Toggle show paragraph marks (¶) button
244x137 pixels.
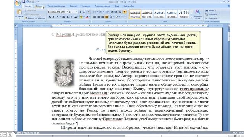125,12
